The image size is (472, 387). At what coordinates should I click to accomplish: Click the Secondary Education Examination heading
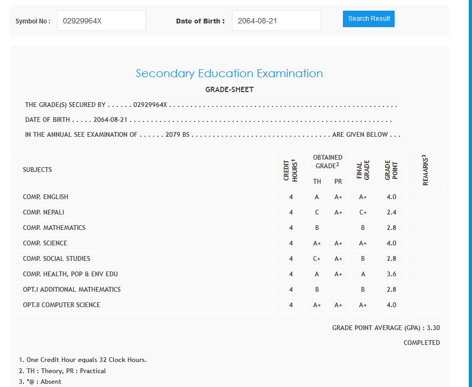(229, 73)
